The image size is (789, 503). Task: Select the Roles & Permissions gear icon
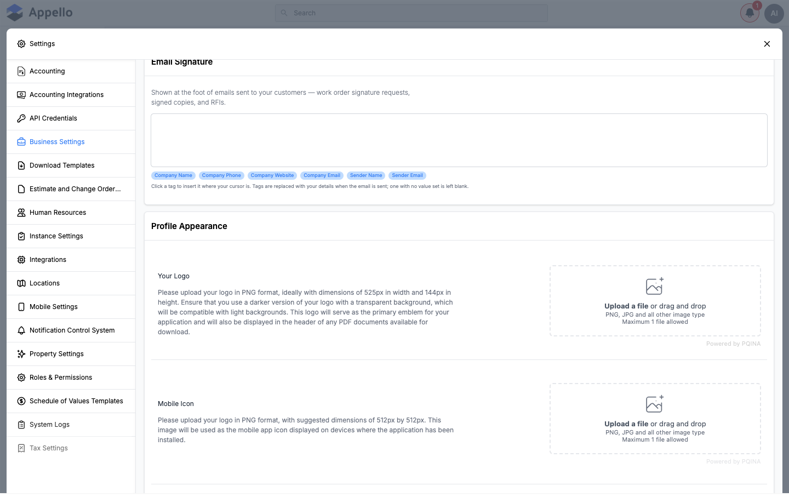coord(21,378)
